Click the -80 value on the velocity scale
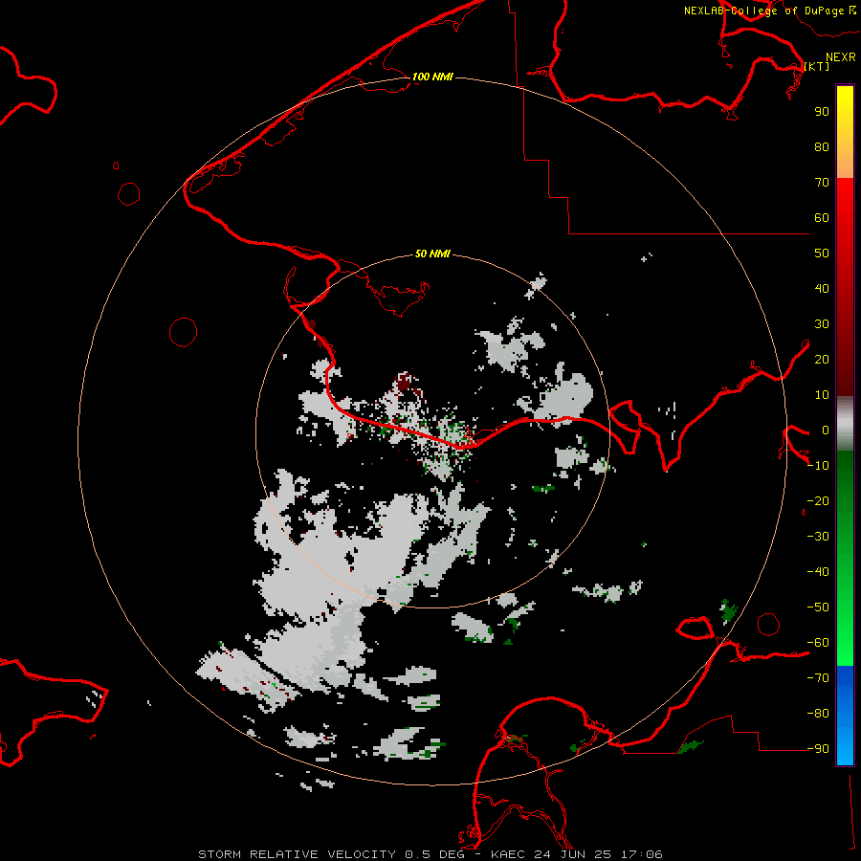Image resolution: width=861 pixels, height=861 pixels. tap(818, 714)
